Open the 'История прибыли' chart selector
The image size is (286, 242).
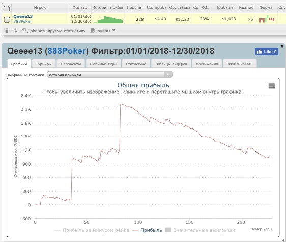[109, 75]
